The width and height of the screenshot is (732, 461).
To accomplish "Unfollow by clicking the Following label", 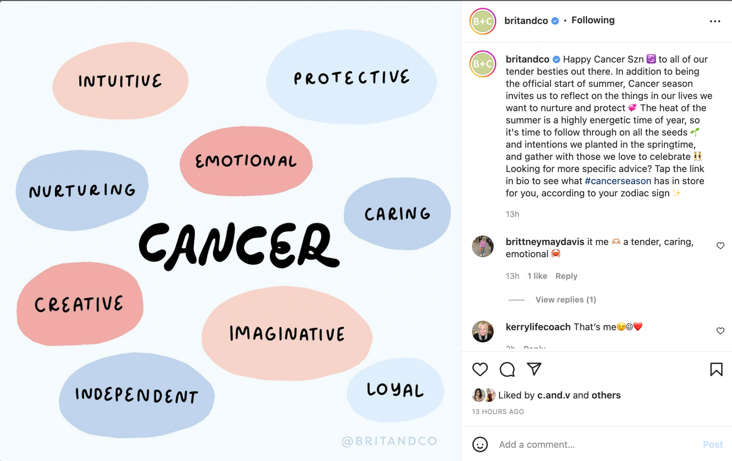I will click(x=593, y=20).
